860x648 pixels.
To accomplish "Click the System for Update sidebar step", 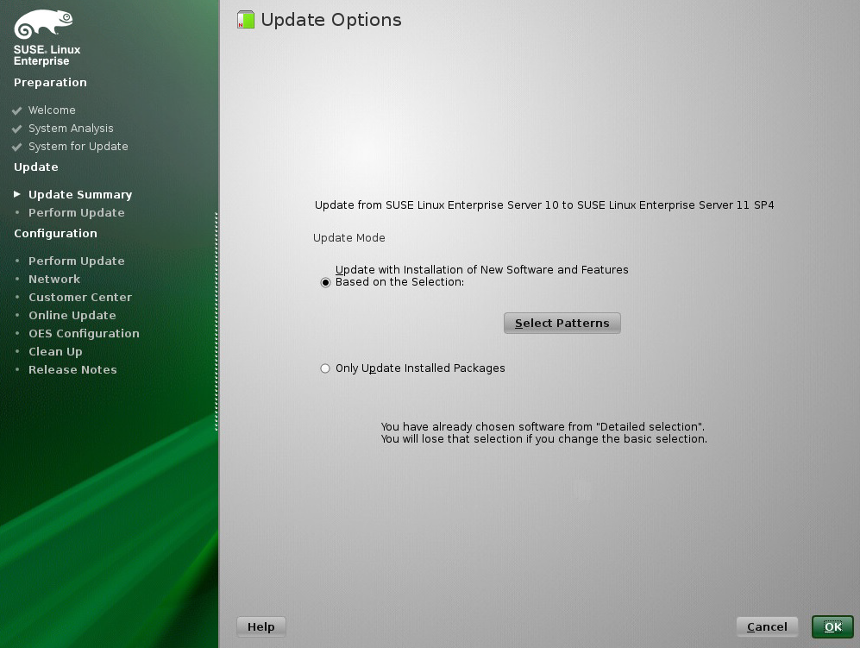I will pyautogui.click(x=78, y=147).
